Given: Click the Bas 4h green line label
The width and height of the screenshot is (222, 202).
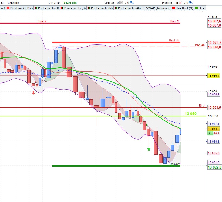Looking at the screenshot, I should [x=174, y=164].
